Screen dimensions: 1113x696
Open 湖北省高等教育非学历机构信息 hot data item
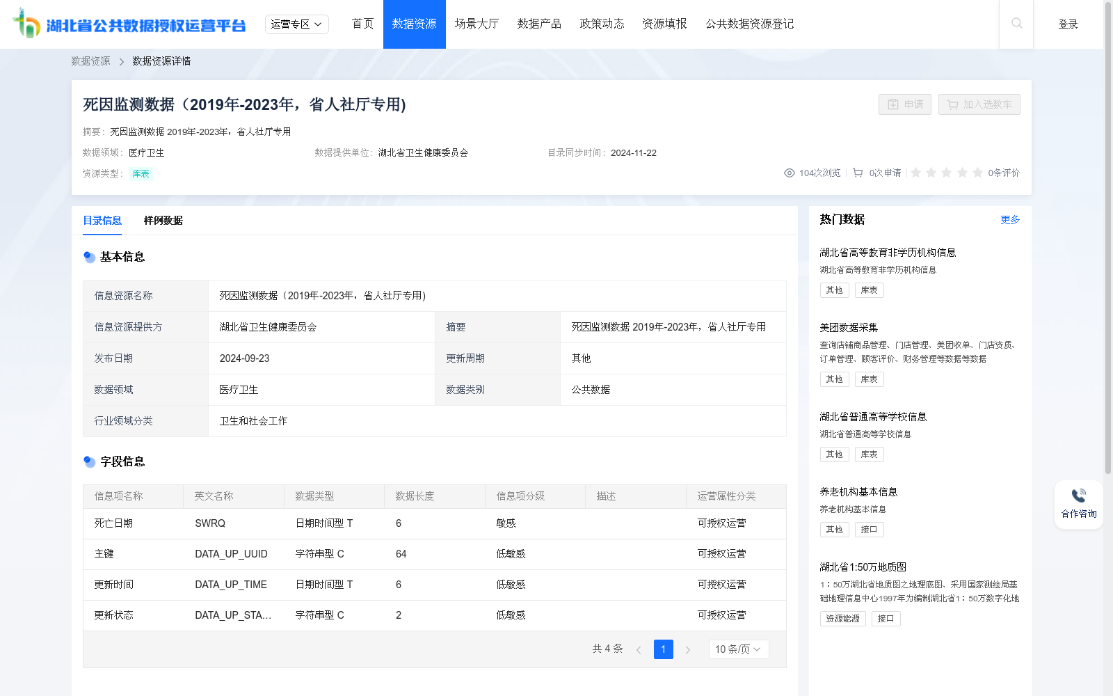888,253
